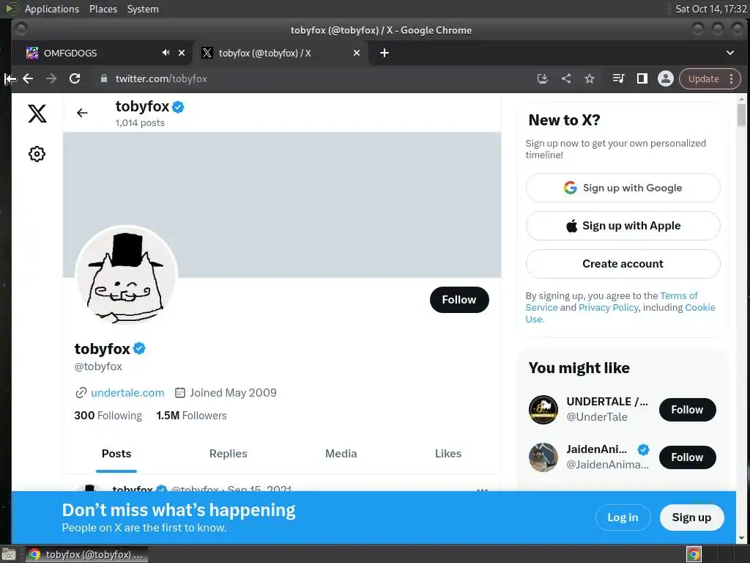Click the calendar icon by Joined May 2009
750x563 pixels.
point(180,393)
